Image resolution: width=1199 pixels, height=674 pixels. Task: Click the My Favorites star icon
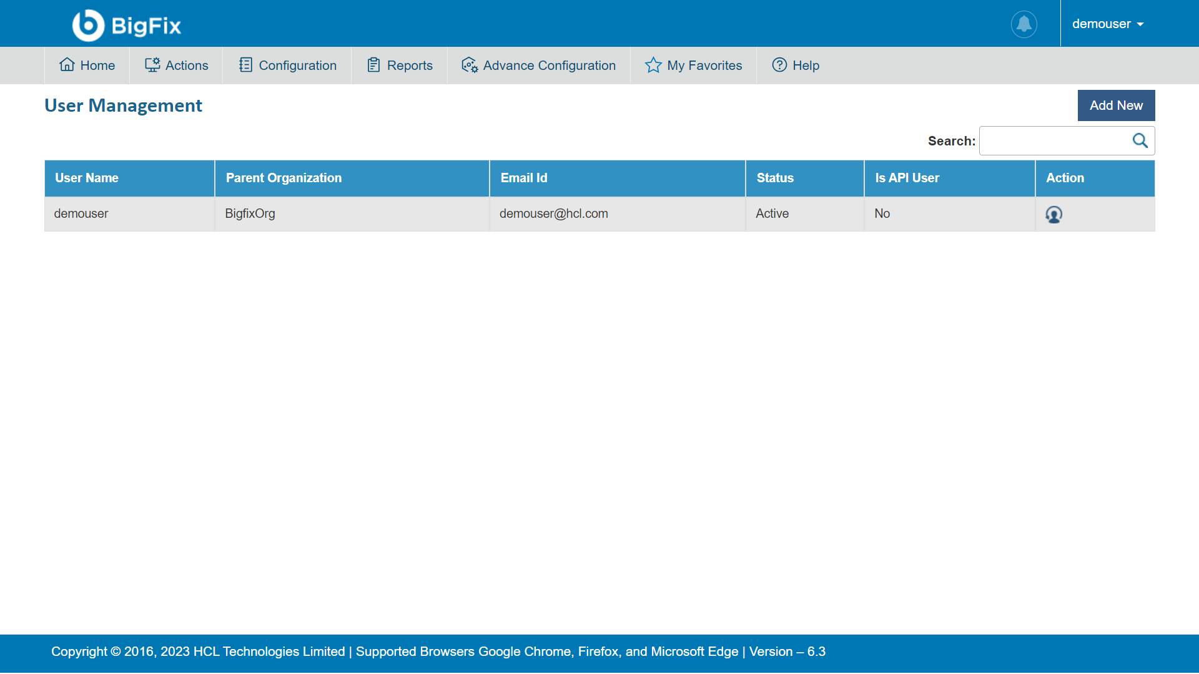click(653, 65)
